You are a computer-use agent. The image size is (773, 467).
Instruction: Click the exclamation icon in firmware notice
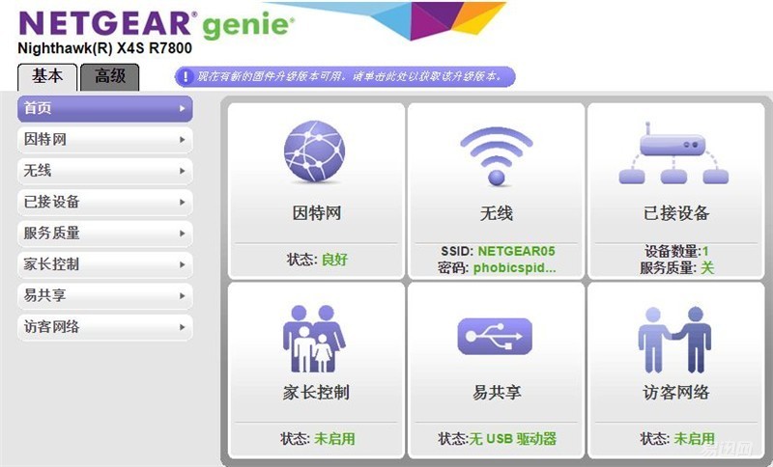click(x=186, y=77)
